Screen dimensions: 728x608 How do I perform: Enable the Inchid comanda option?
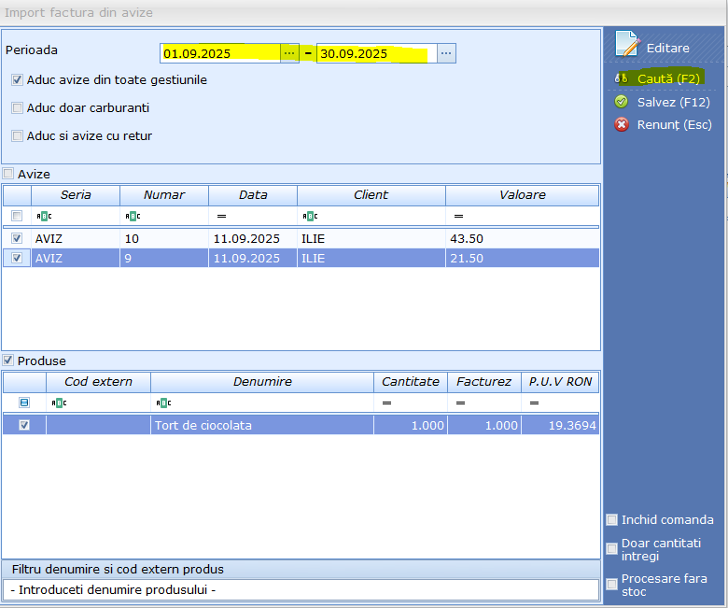pos(612,520)
